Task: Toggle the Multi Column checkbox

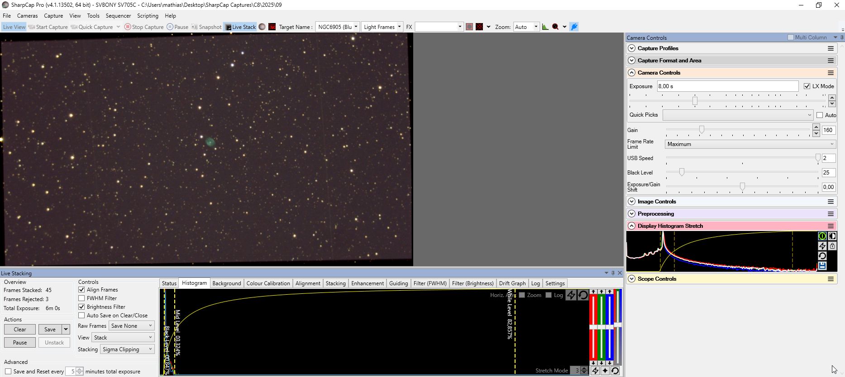Action: click(791, 38)
